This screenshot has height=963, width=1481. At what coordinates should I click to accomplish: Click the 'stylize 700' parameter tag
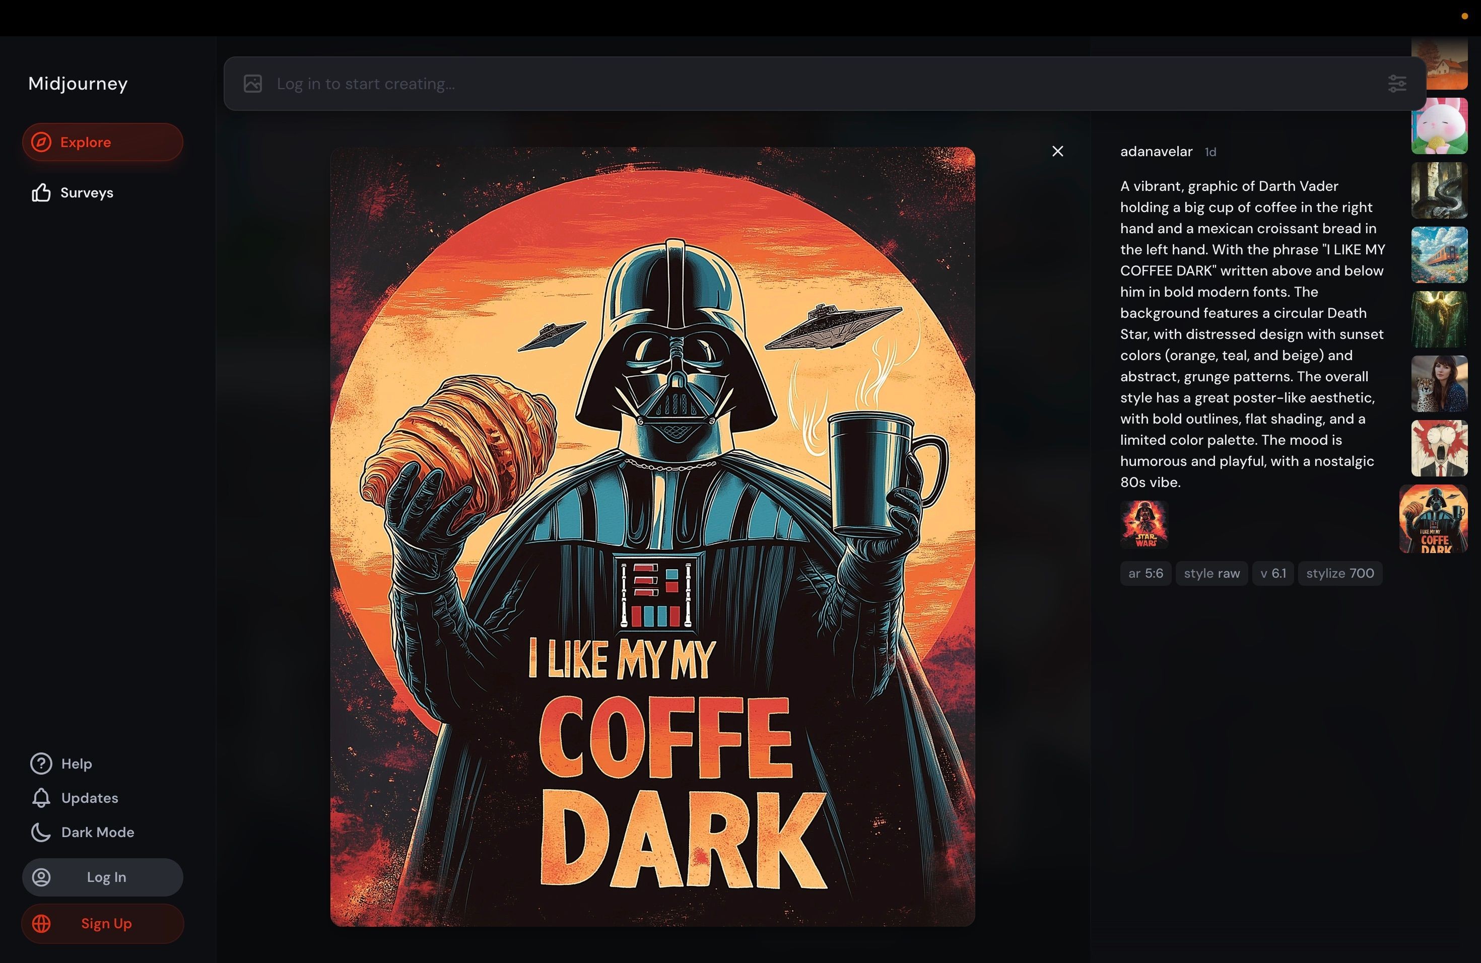click(x=1340, y=573)
